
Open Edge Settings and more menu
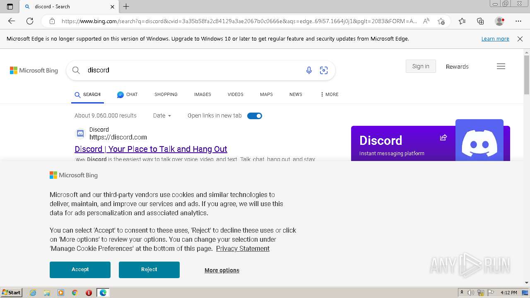(518, 21)
